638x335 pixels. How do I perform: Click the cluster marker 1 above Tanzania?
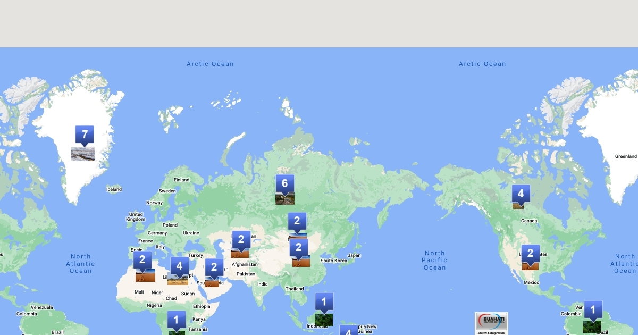[176, 320]
